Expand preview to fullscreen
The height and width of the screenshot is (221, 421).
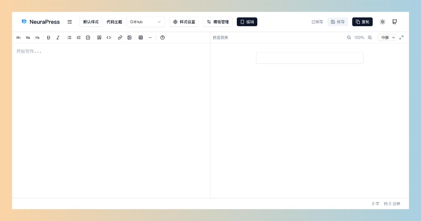(401, 37)
